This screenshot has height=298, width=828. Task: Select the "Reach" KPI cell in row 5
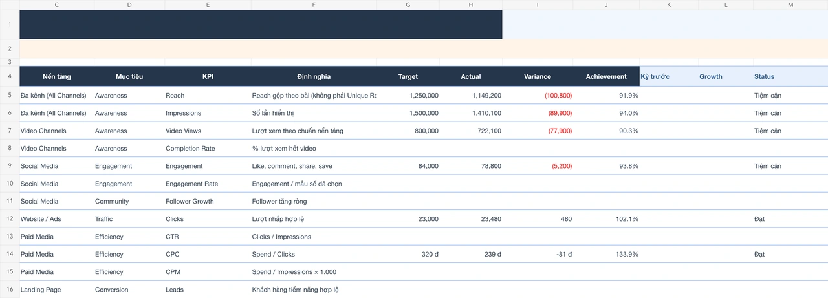[x=208, y=96]
